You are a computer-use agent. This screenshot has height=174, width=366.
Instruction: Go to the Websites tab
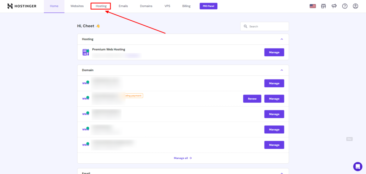pyautogui.click(x=77, y=6)
